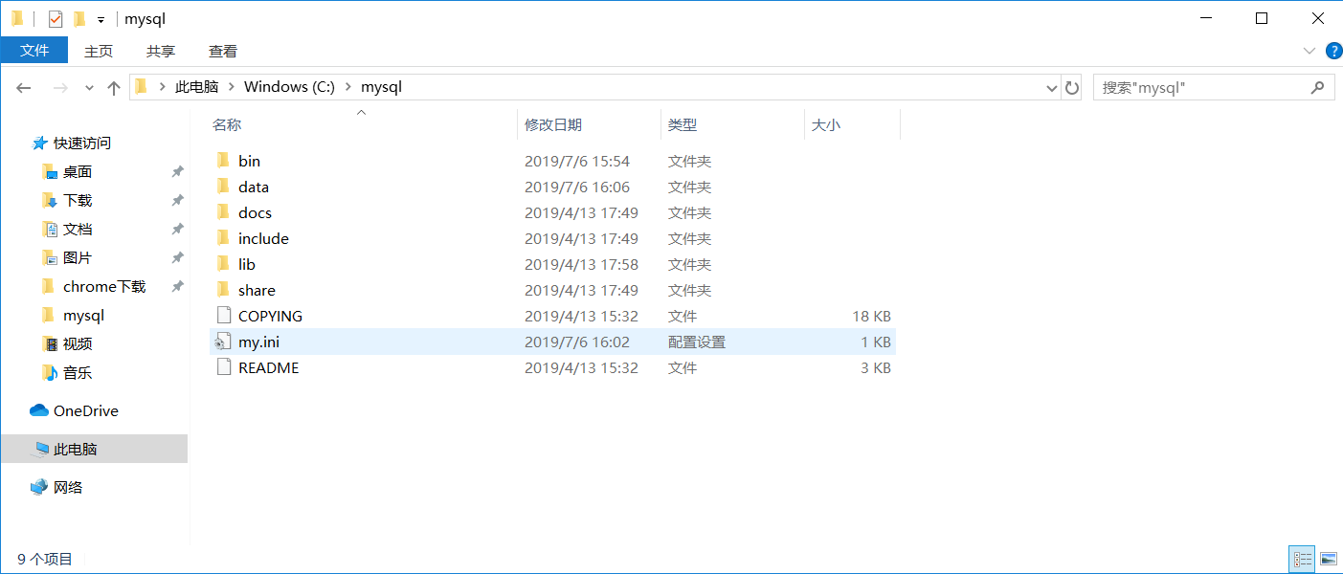Switch to details view icon
Screen dimensions: 1343x574
pyautogui.click(x=1302, y=559)
